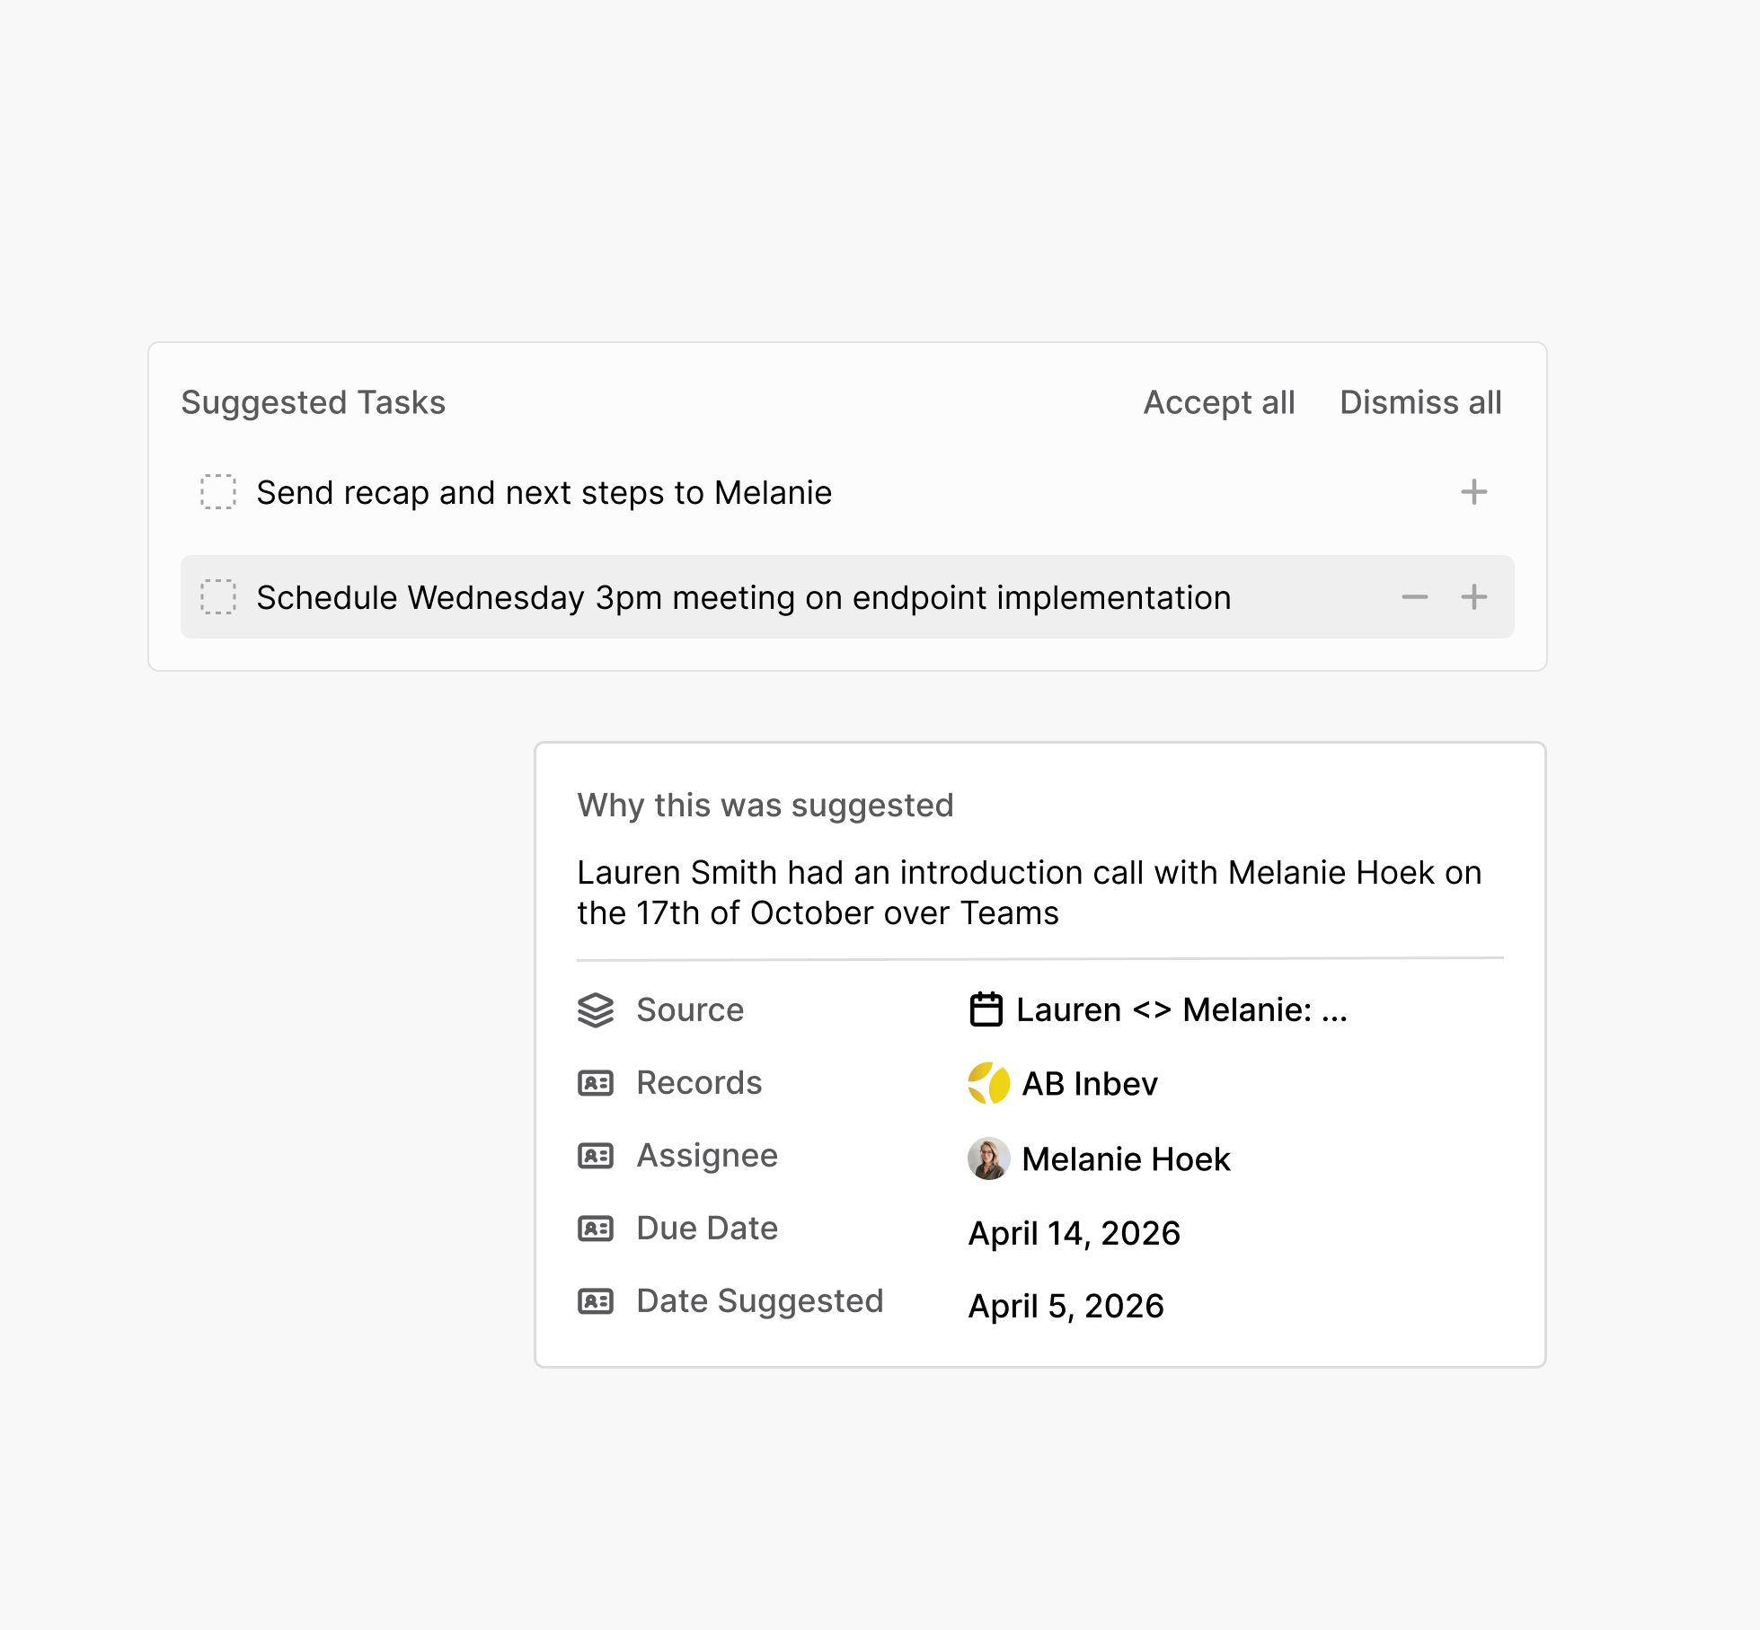Viewport: 1760px width, 1630px height.
Task: Click the AB Inbev logo icon
Action: tap(988, 1083)
